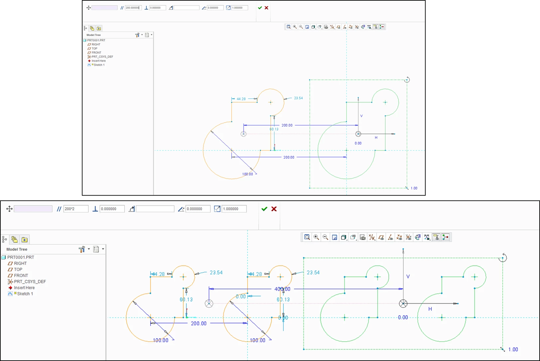540x361 pixels.
Task: Click the translation distance field showing 200*2
Action: pyautogui.click(x=76, y=209)
